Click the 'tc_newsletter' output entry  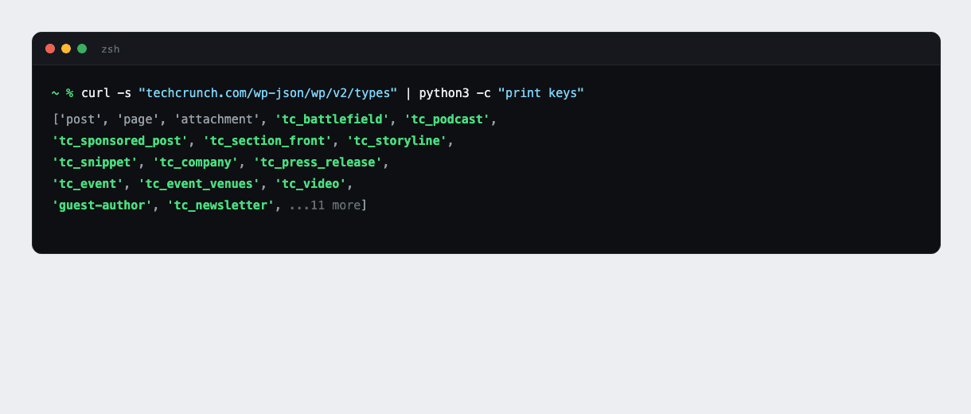click(x=220, y=205)
